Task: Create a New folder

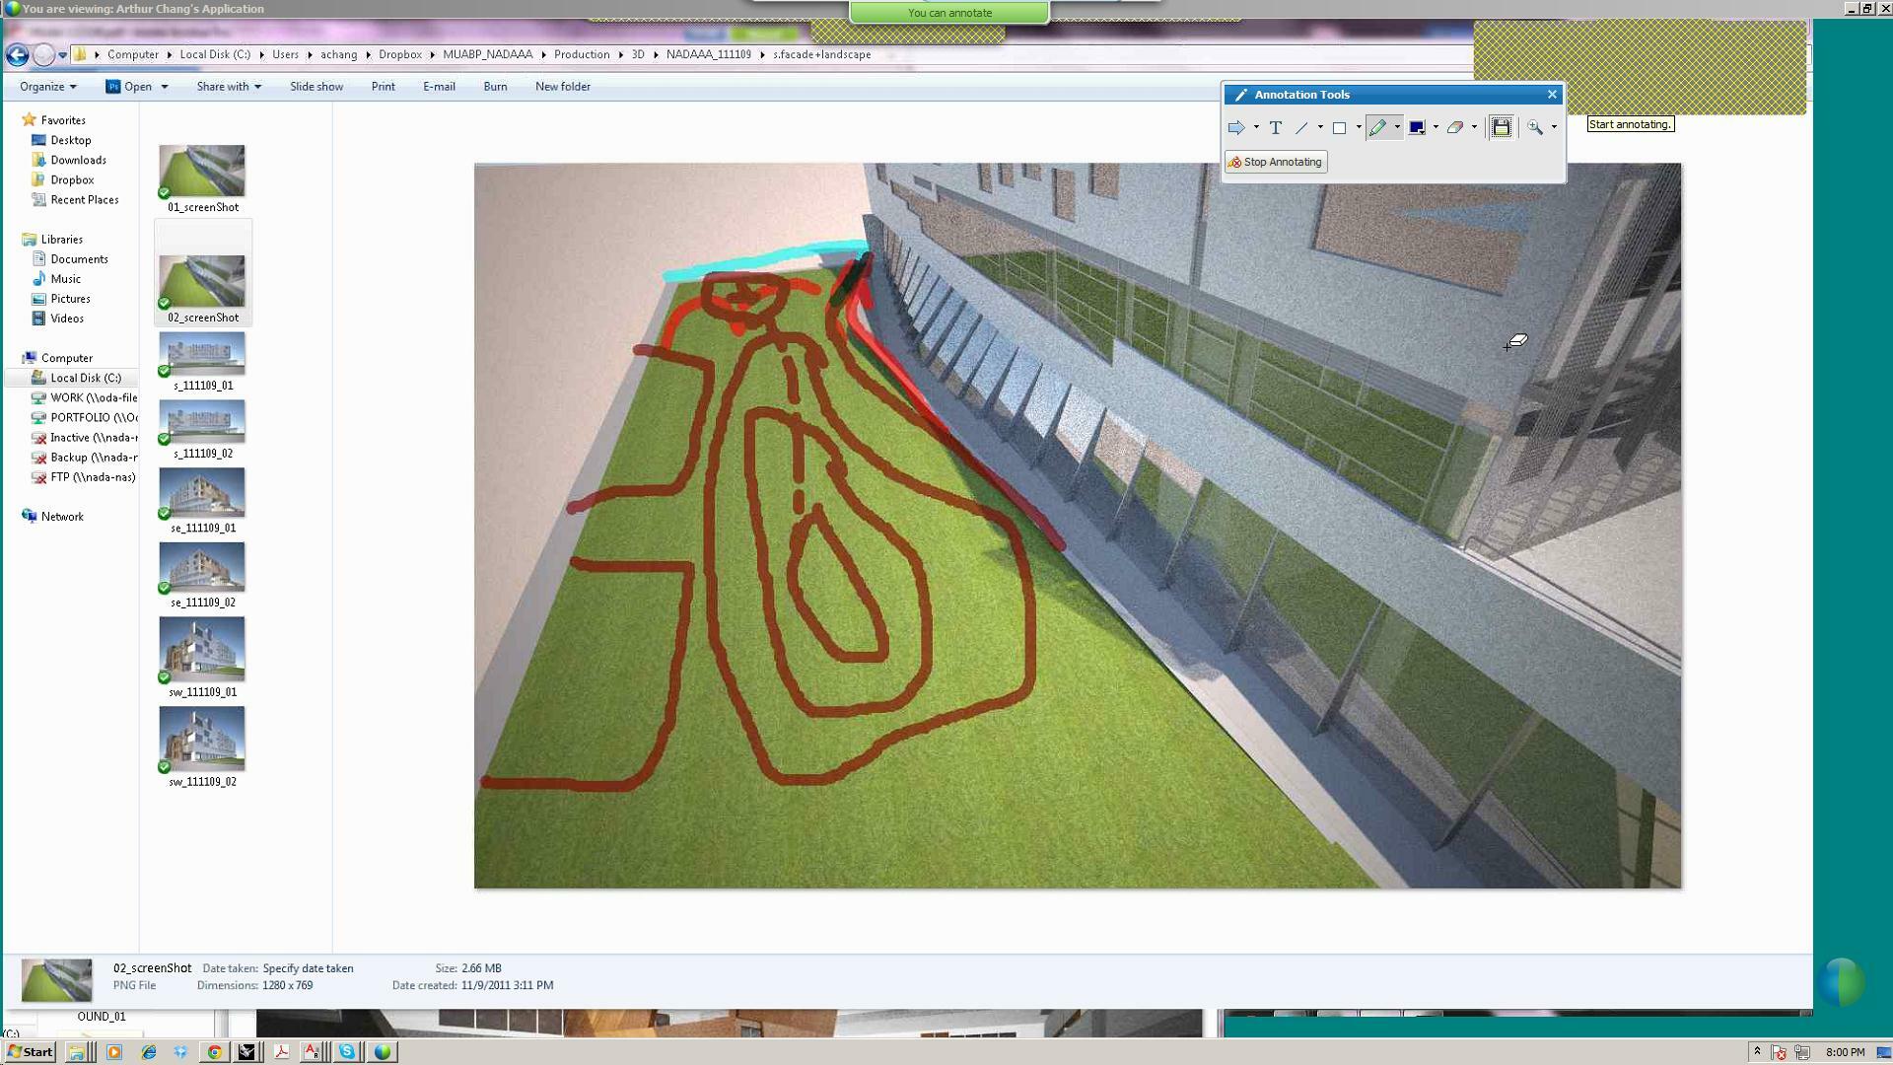Action: click(x=562, y=87)
